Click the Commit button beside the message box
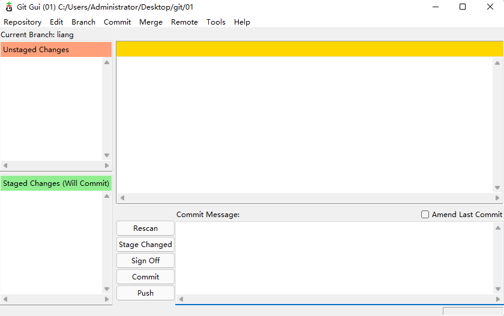Screen dimensions: 504x316 coord(145,277)
